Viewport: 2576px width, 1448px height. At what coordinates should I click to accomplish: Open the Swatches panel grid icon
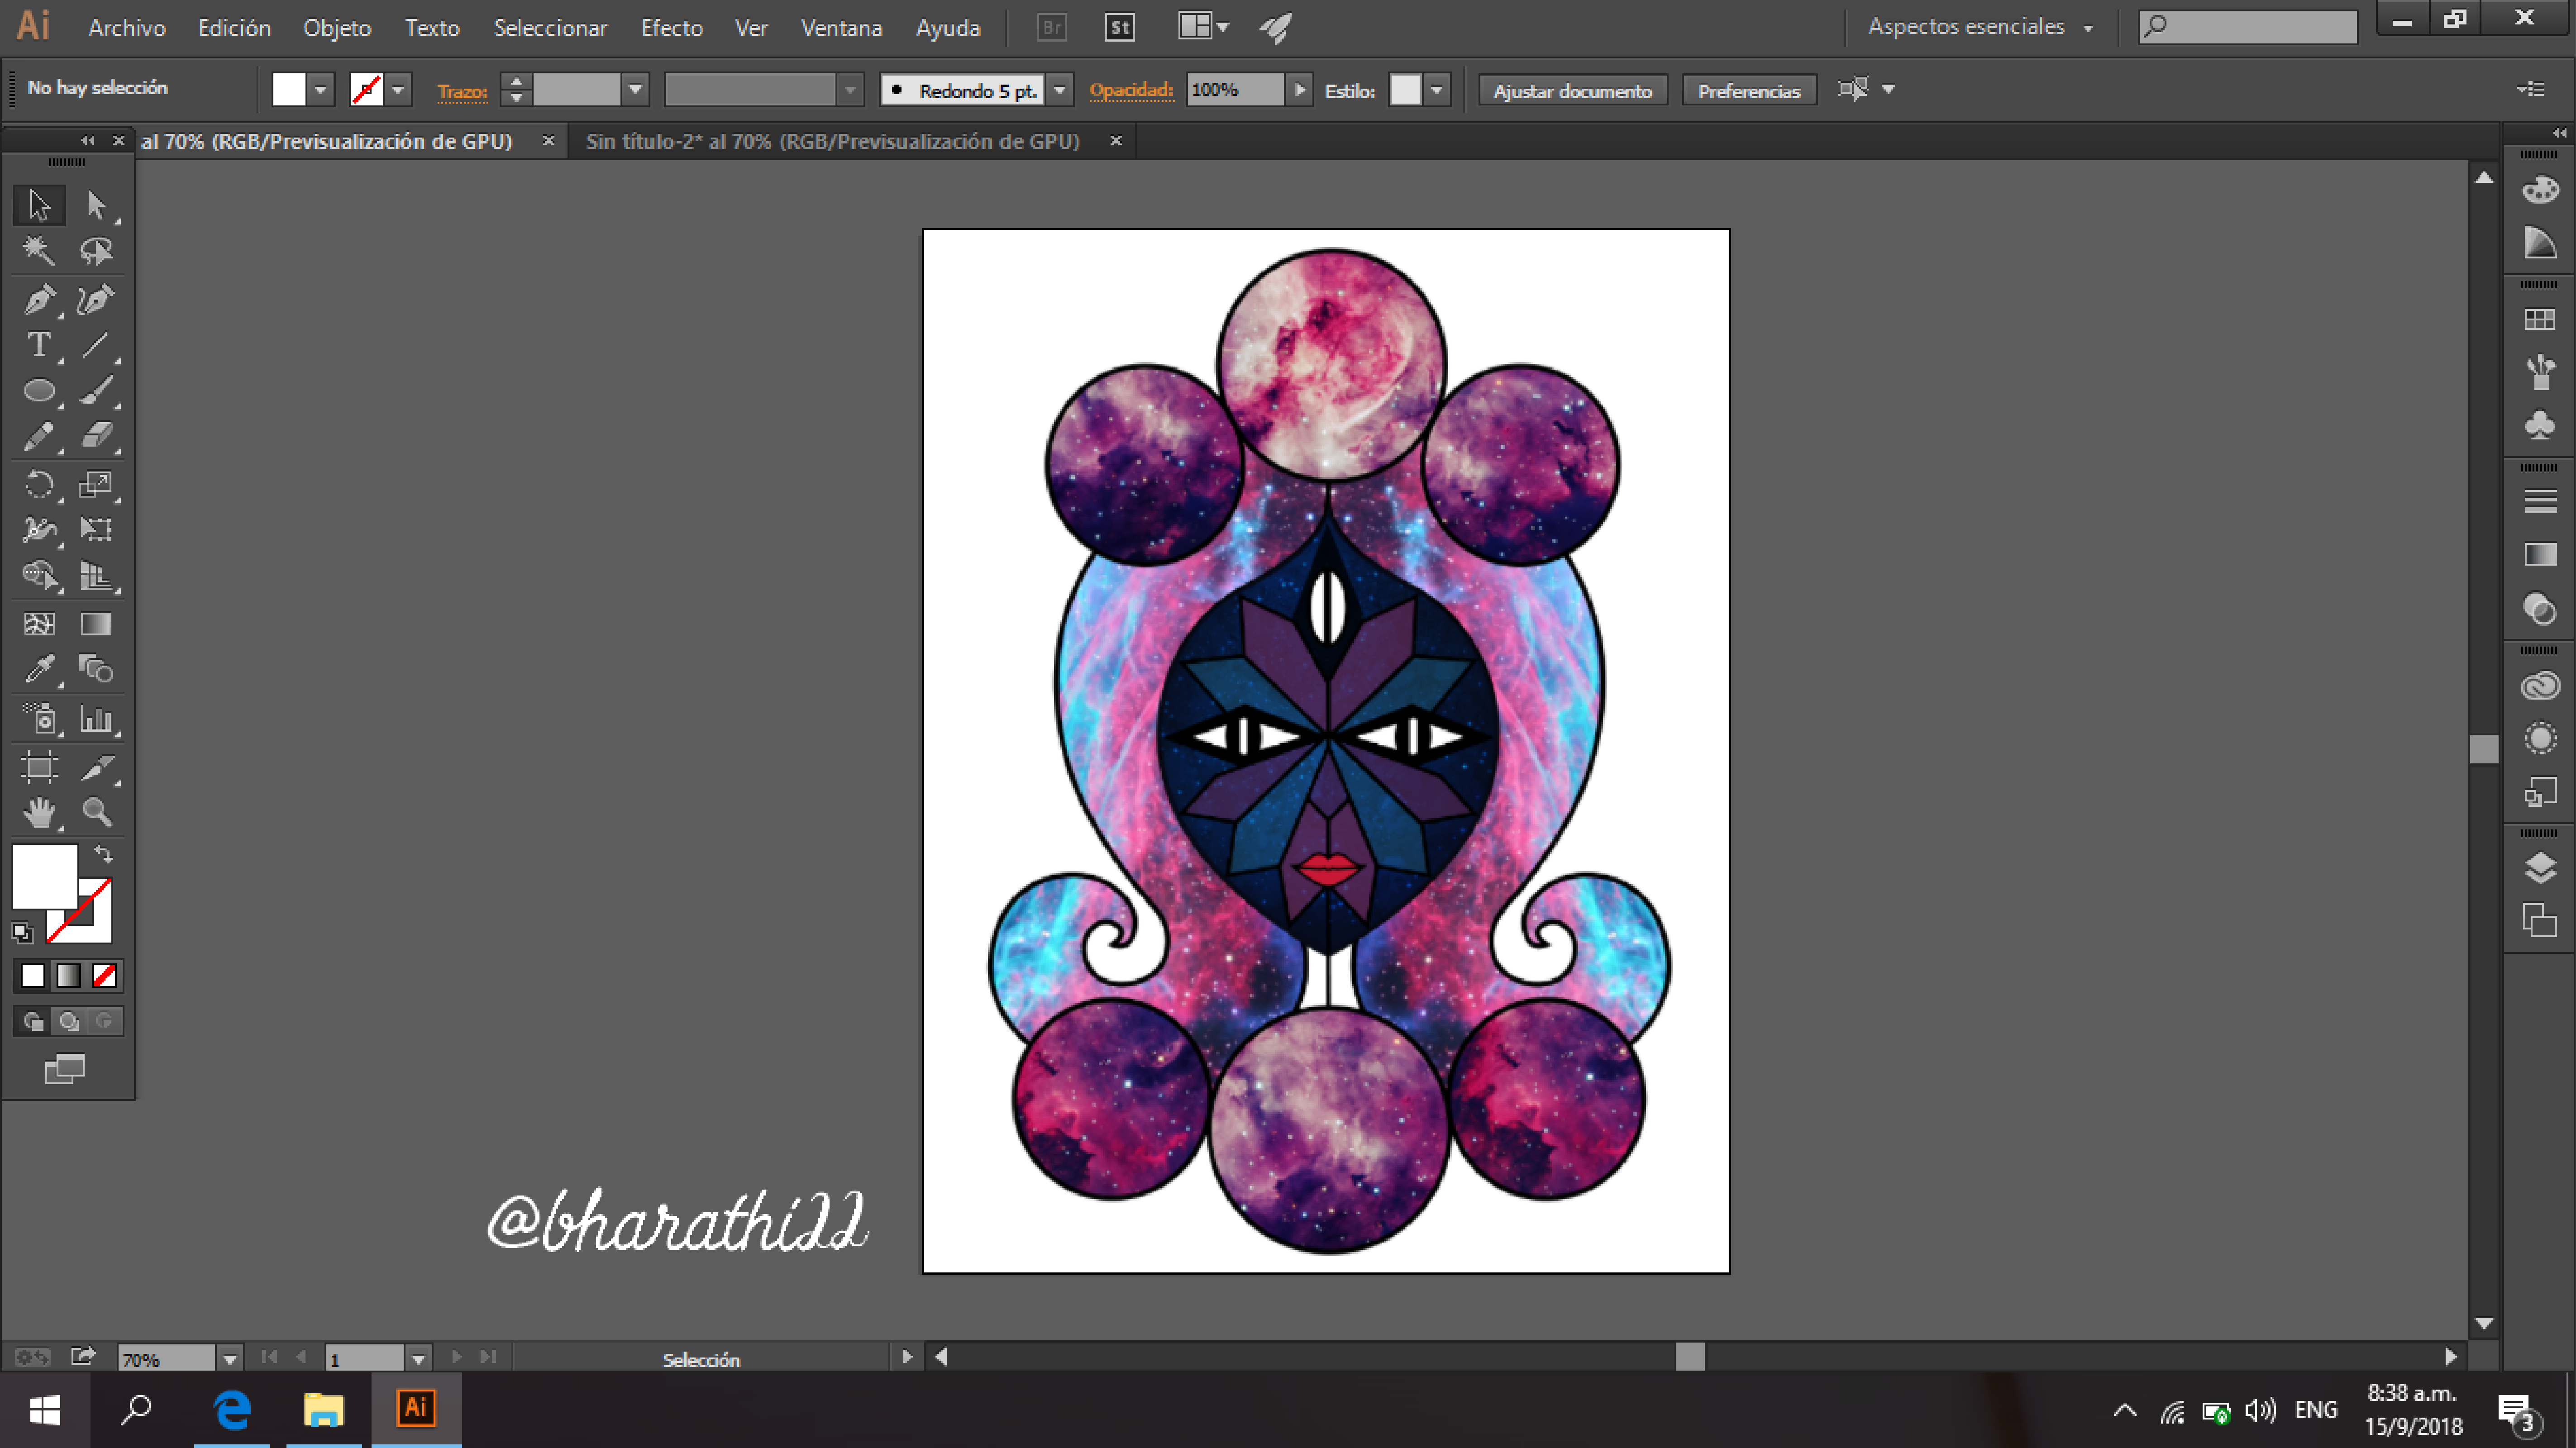pyautogui.click(x=2540, y=320)
